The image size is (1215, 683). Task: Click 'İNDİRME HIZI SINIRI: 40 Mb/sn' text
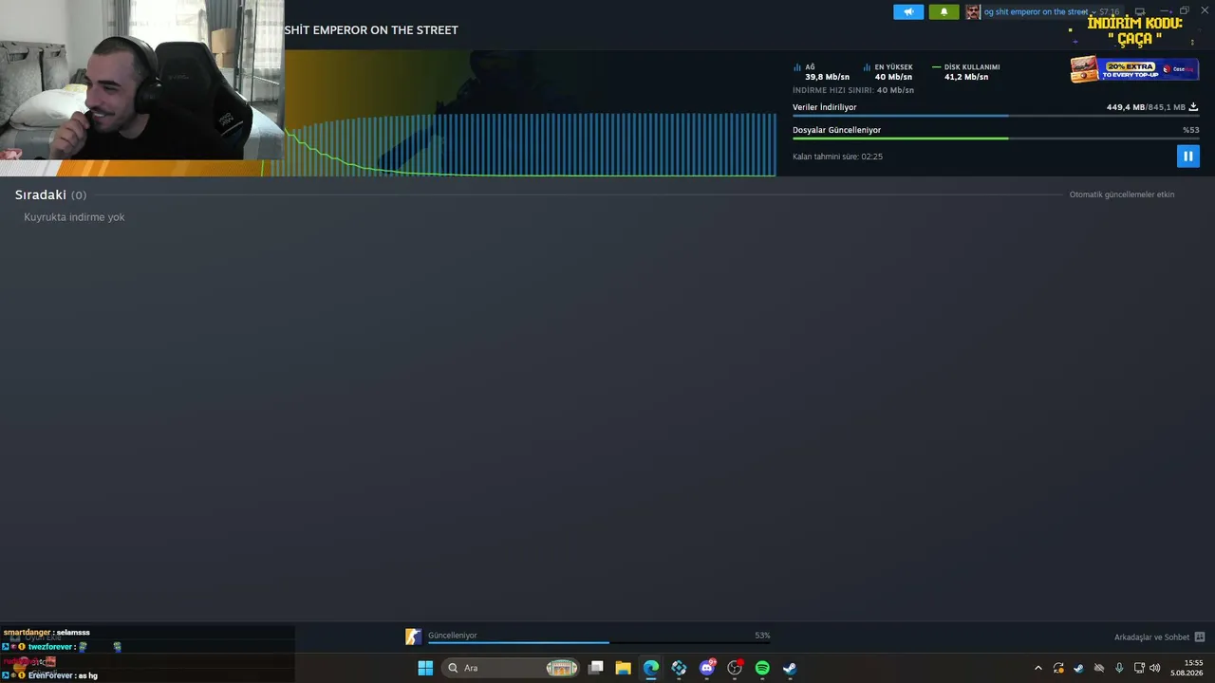click(x=853, y=90)
